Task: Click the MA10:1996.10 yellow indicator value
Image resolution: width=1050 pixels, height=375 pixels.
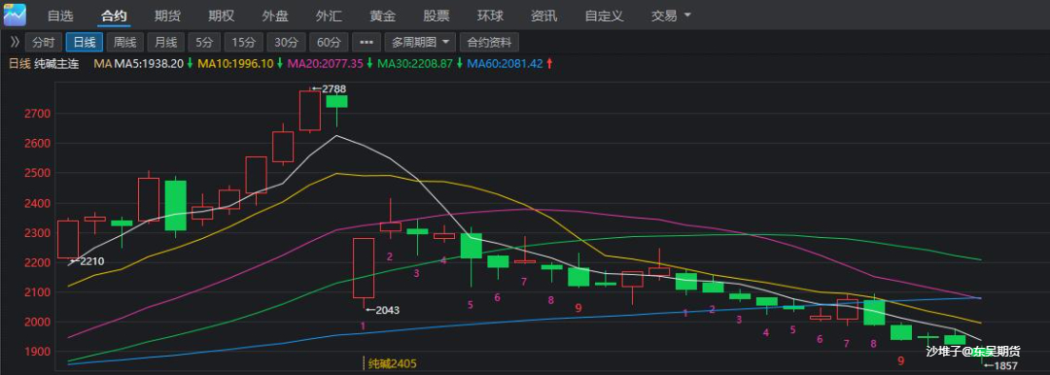Action: pyautogui.click(x=235, y=63)
